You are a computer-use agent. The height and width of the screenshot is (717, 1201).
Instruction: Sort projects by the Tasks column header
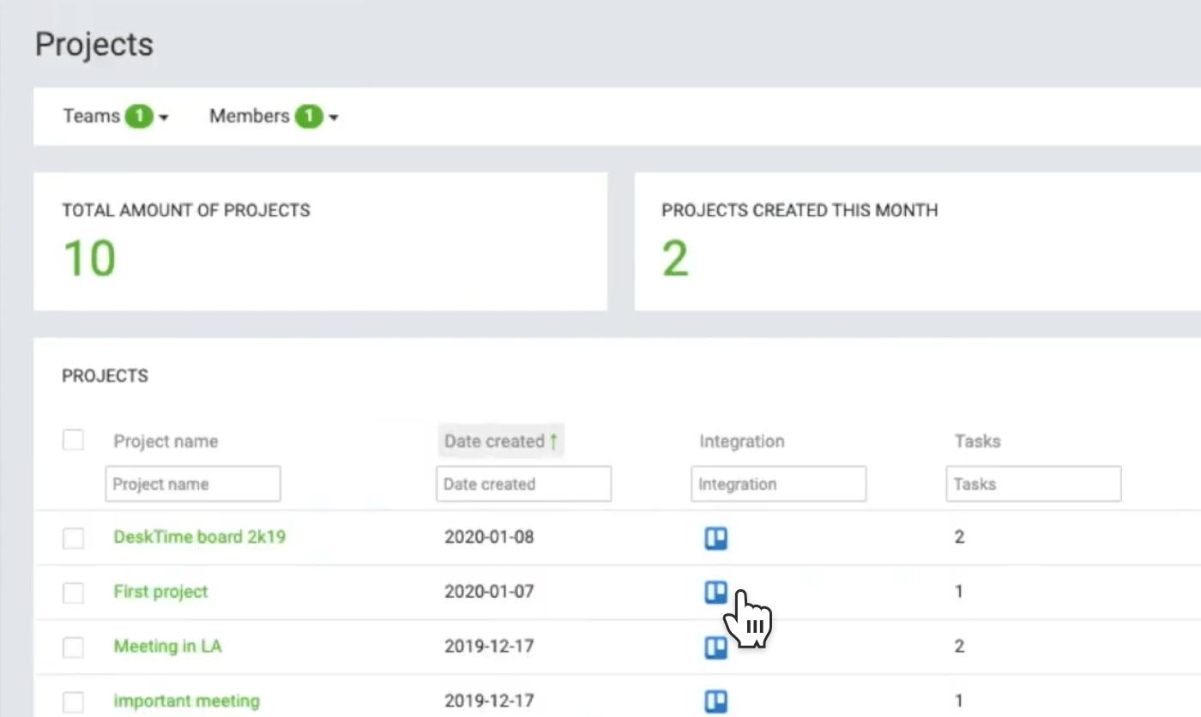click(977, 441)
